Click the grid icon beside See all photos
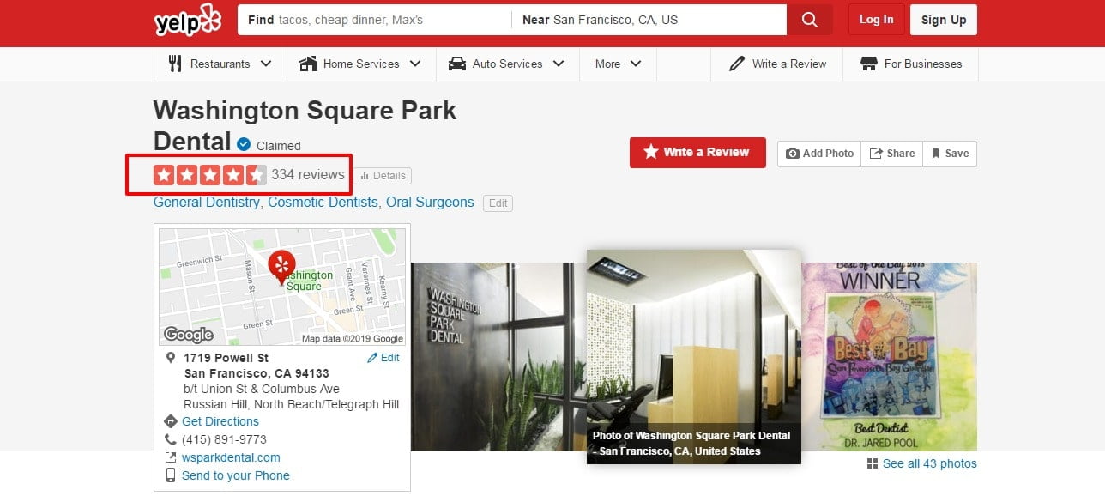The height and width of the screenshot is (502, 1105). [x=873, y=464]
